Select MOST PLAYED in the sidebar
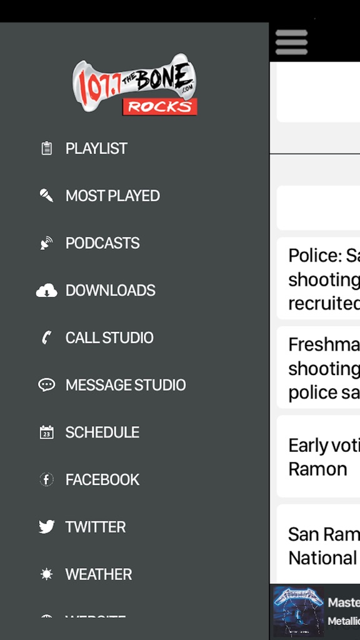The width and height of the screenshot is (360, 640). pyautogui.click(x=112, y=196)
